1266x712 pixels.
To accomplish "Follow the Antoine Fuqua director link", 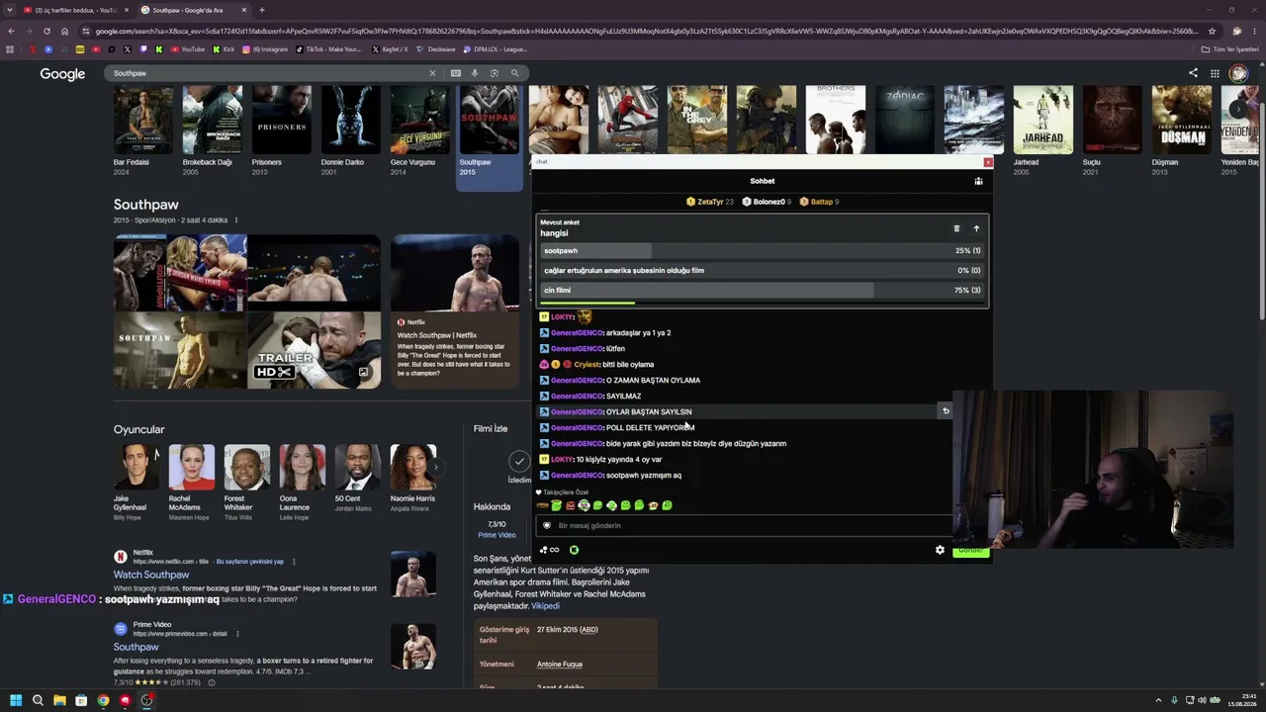I will 560,665.
